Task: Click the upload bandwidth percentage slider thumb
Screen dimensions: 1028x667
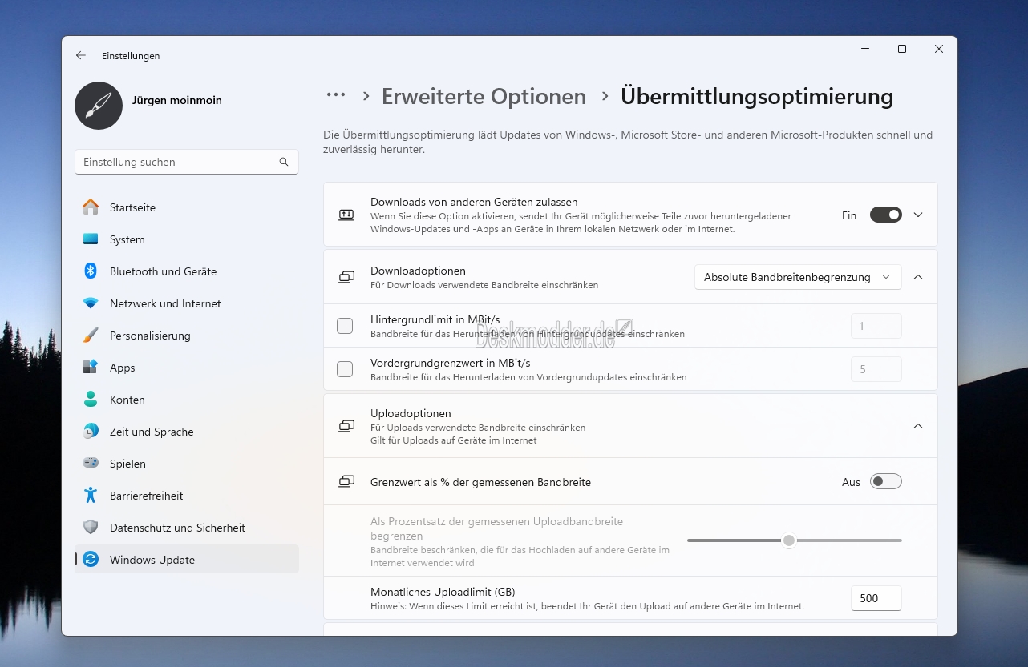Action: pos(789,540)
